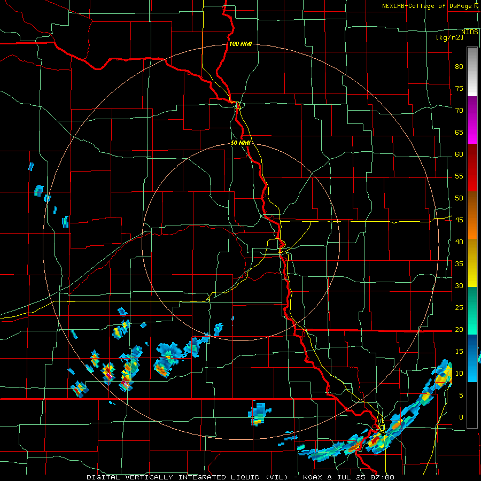Pick the green segment of the color scale
The height and width of the screenshot is (481, 481).
pyautogui.click(x=472, y=311)
